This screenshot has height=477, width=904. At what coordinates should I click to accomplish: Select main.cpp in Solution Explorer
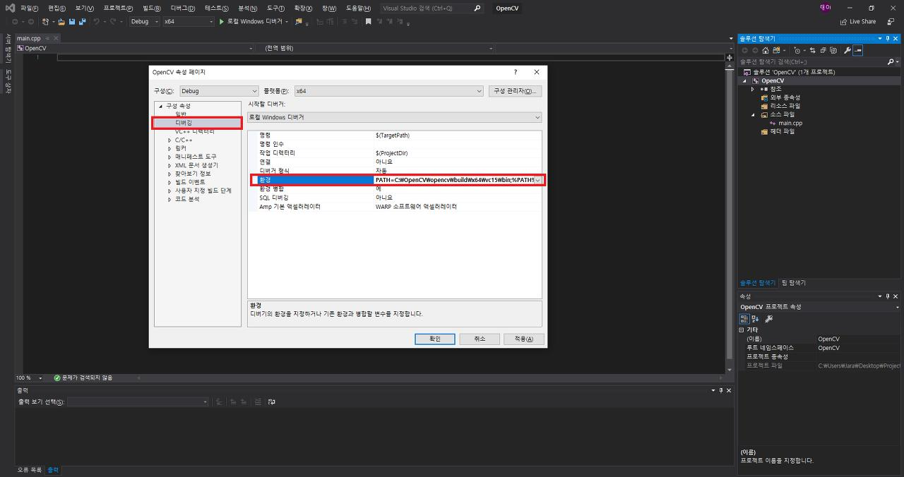click(x=790, y=123)
